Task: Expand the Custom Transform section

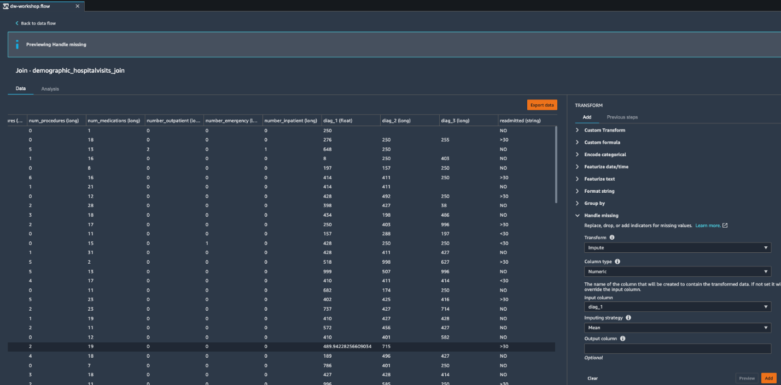Action: [604, 130]
